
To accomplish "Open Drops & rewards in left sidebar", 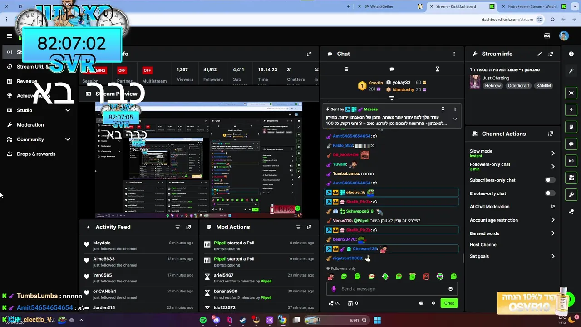I will (36, 154).
